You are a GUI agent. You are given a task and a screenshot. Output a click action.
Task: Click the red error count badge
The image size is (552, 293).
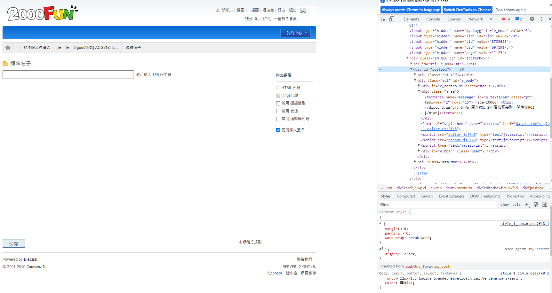click(506, 19)
